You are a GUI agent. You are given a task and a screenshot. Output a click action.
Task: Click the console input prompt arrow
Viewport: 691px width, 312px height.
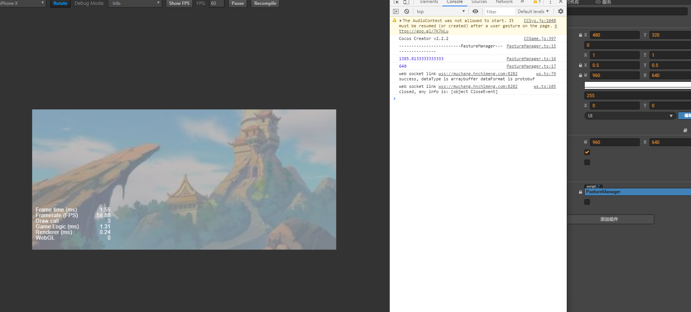395,99
